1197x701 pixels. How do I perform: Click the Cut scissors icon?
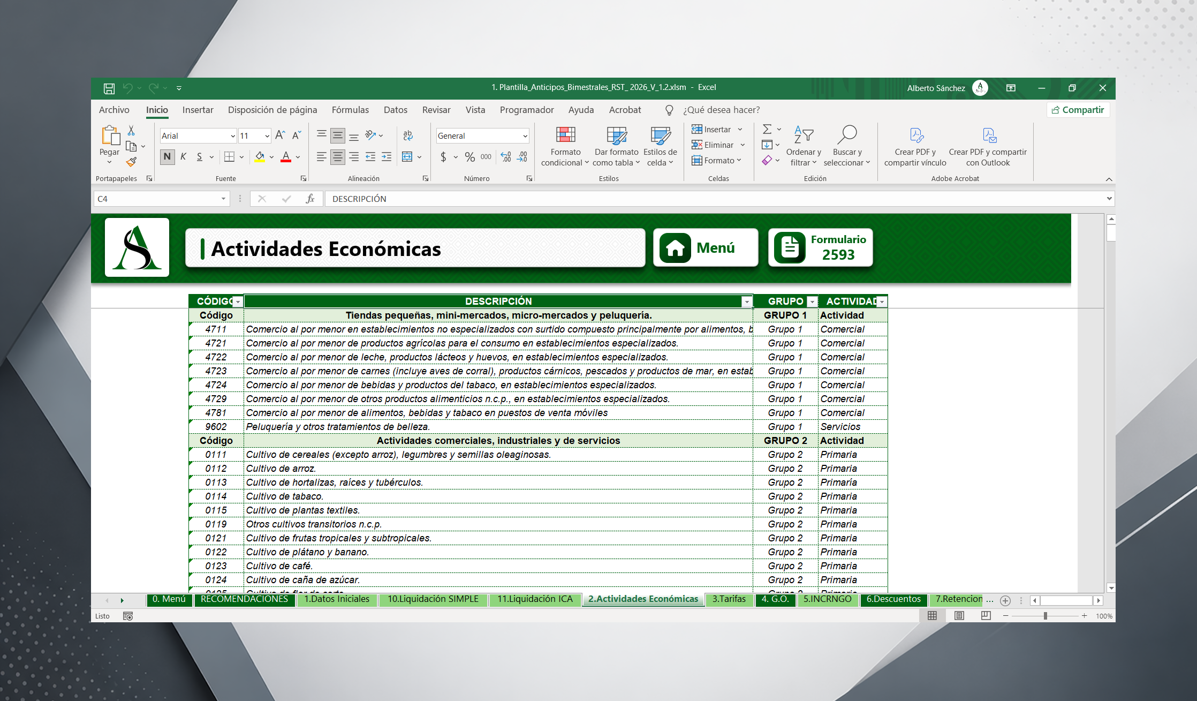pos(131,131)
